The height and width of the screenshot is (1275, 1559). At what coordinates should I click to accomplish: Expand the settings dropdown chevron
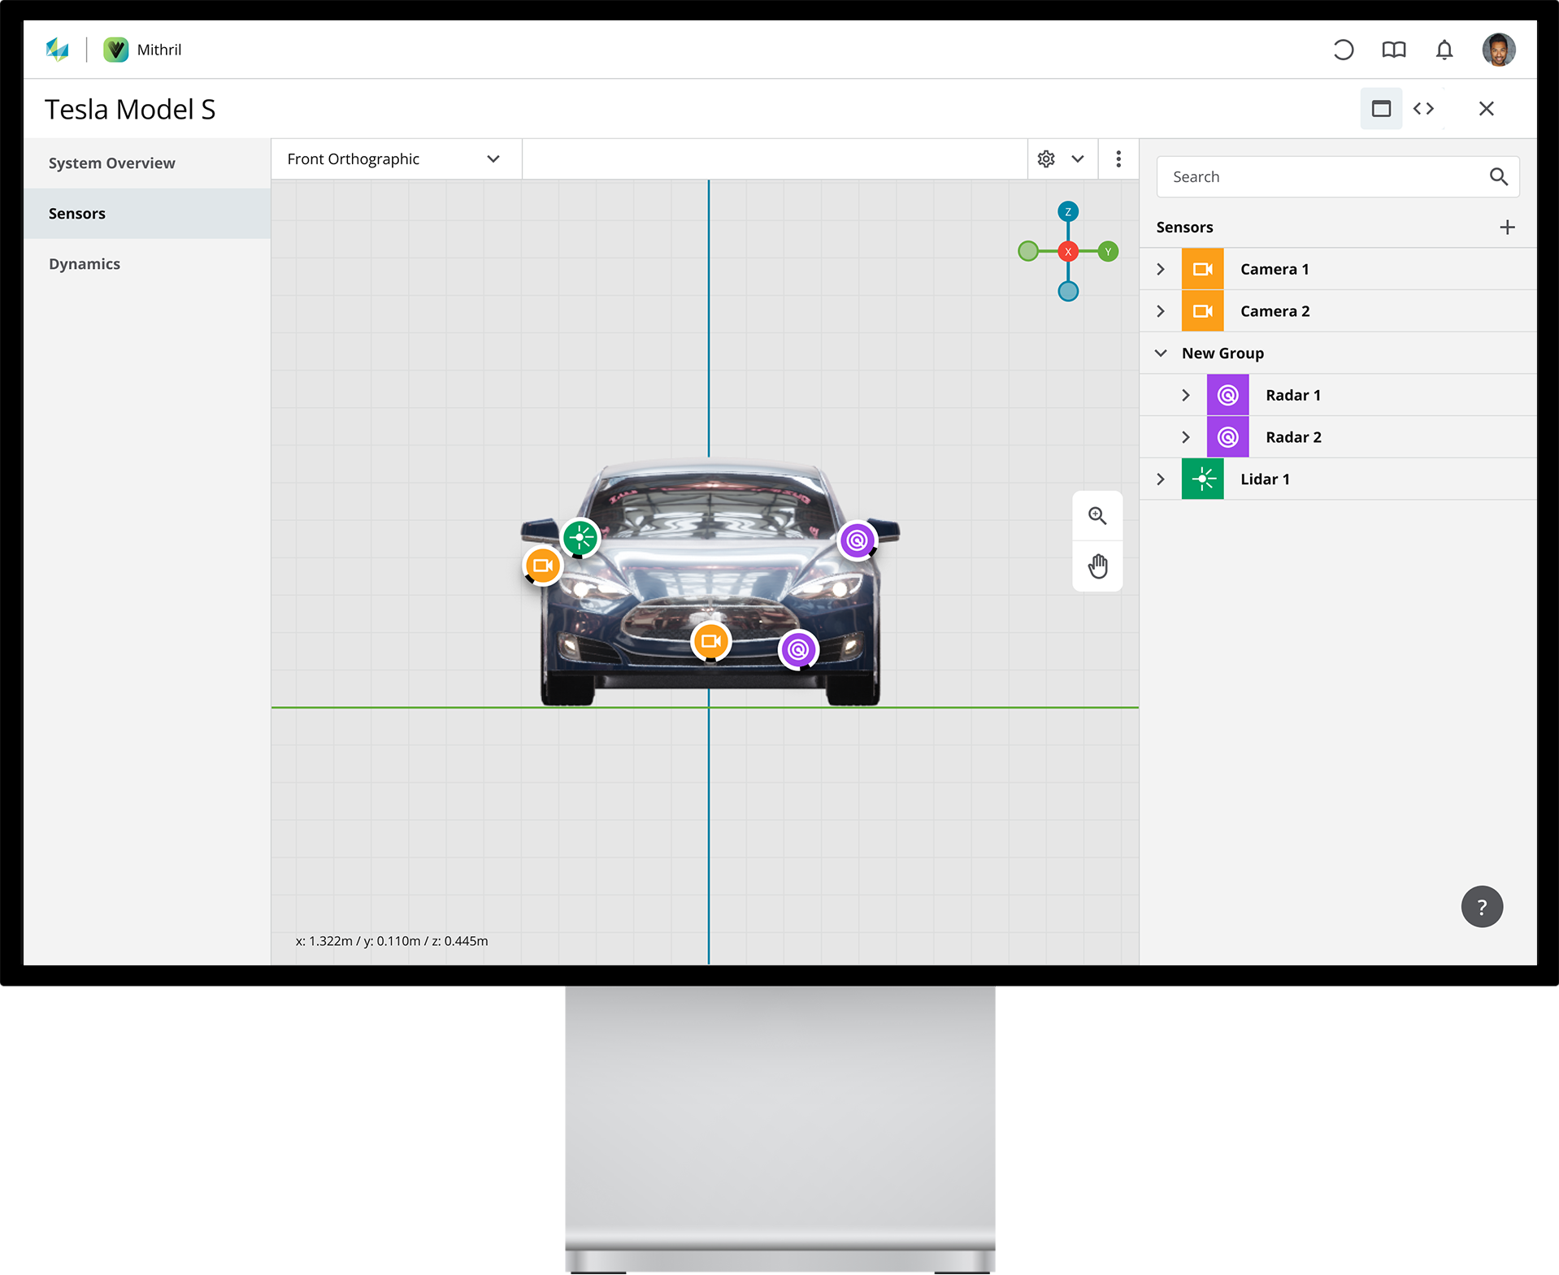[x=1078, y=159]
